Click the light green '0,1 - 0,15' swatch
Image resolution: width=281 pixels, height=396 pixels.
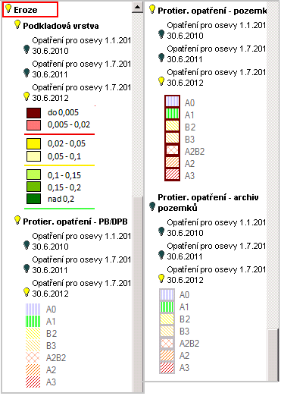pyautogui.click(x=33, y=174)
